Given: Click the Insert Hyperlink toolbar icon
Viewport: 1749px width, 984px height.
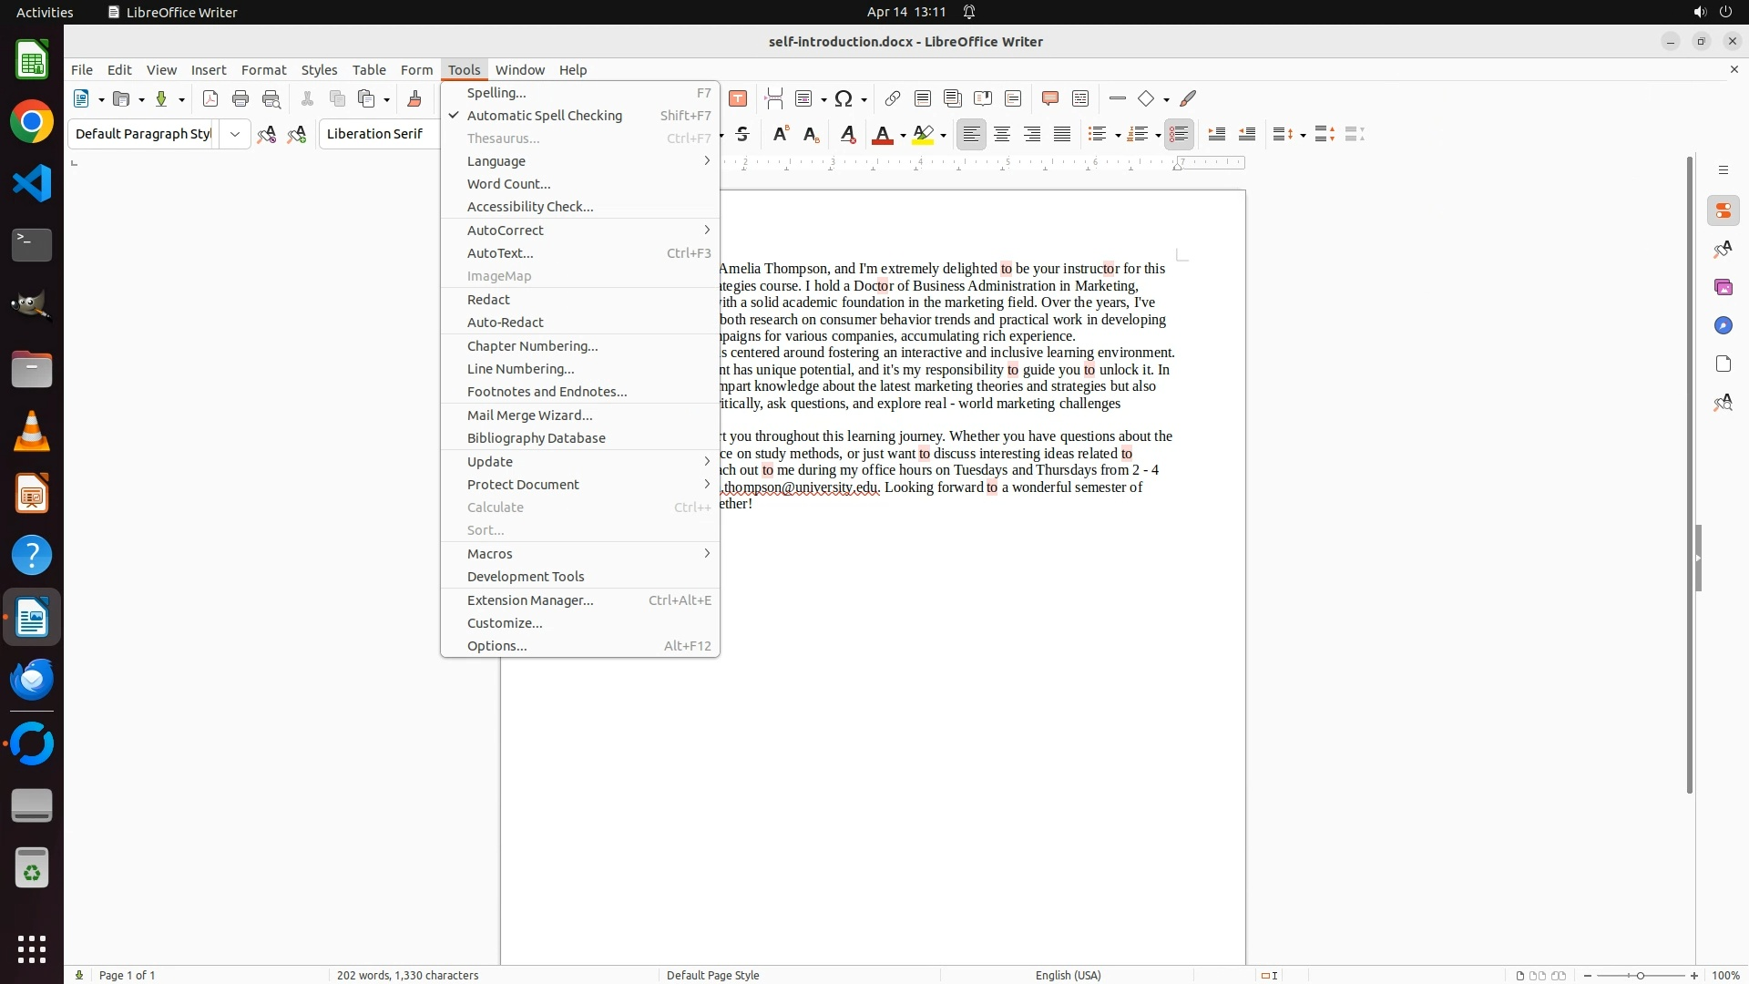Looking at the screenshot, I should pyautogui.click(x=893, y=98).
